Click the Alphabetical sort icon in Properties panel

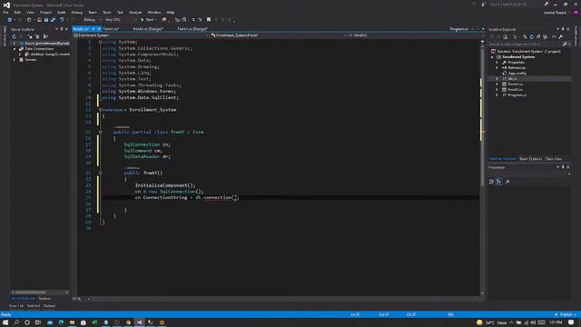click(499, 182)
